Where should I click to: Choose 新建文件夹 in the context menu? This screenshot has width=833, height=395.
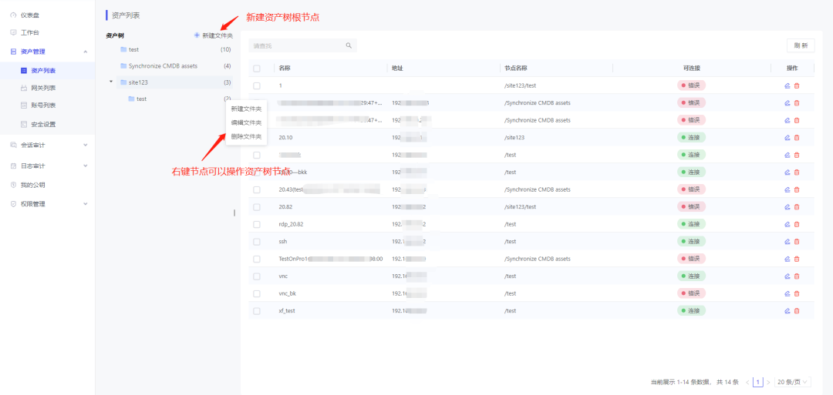246,109
